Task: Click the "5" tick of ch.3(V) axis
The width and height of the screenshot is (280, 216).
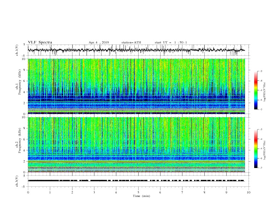Action: pyautogui.click(x=25, y=176)
